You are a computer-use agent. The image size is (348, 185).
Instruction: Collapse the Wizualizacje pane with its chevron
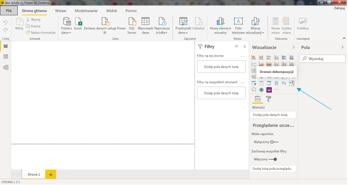[x=293, y=47]
